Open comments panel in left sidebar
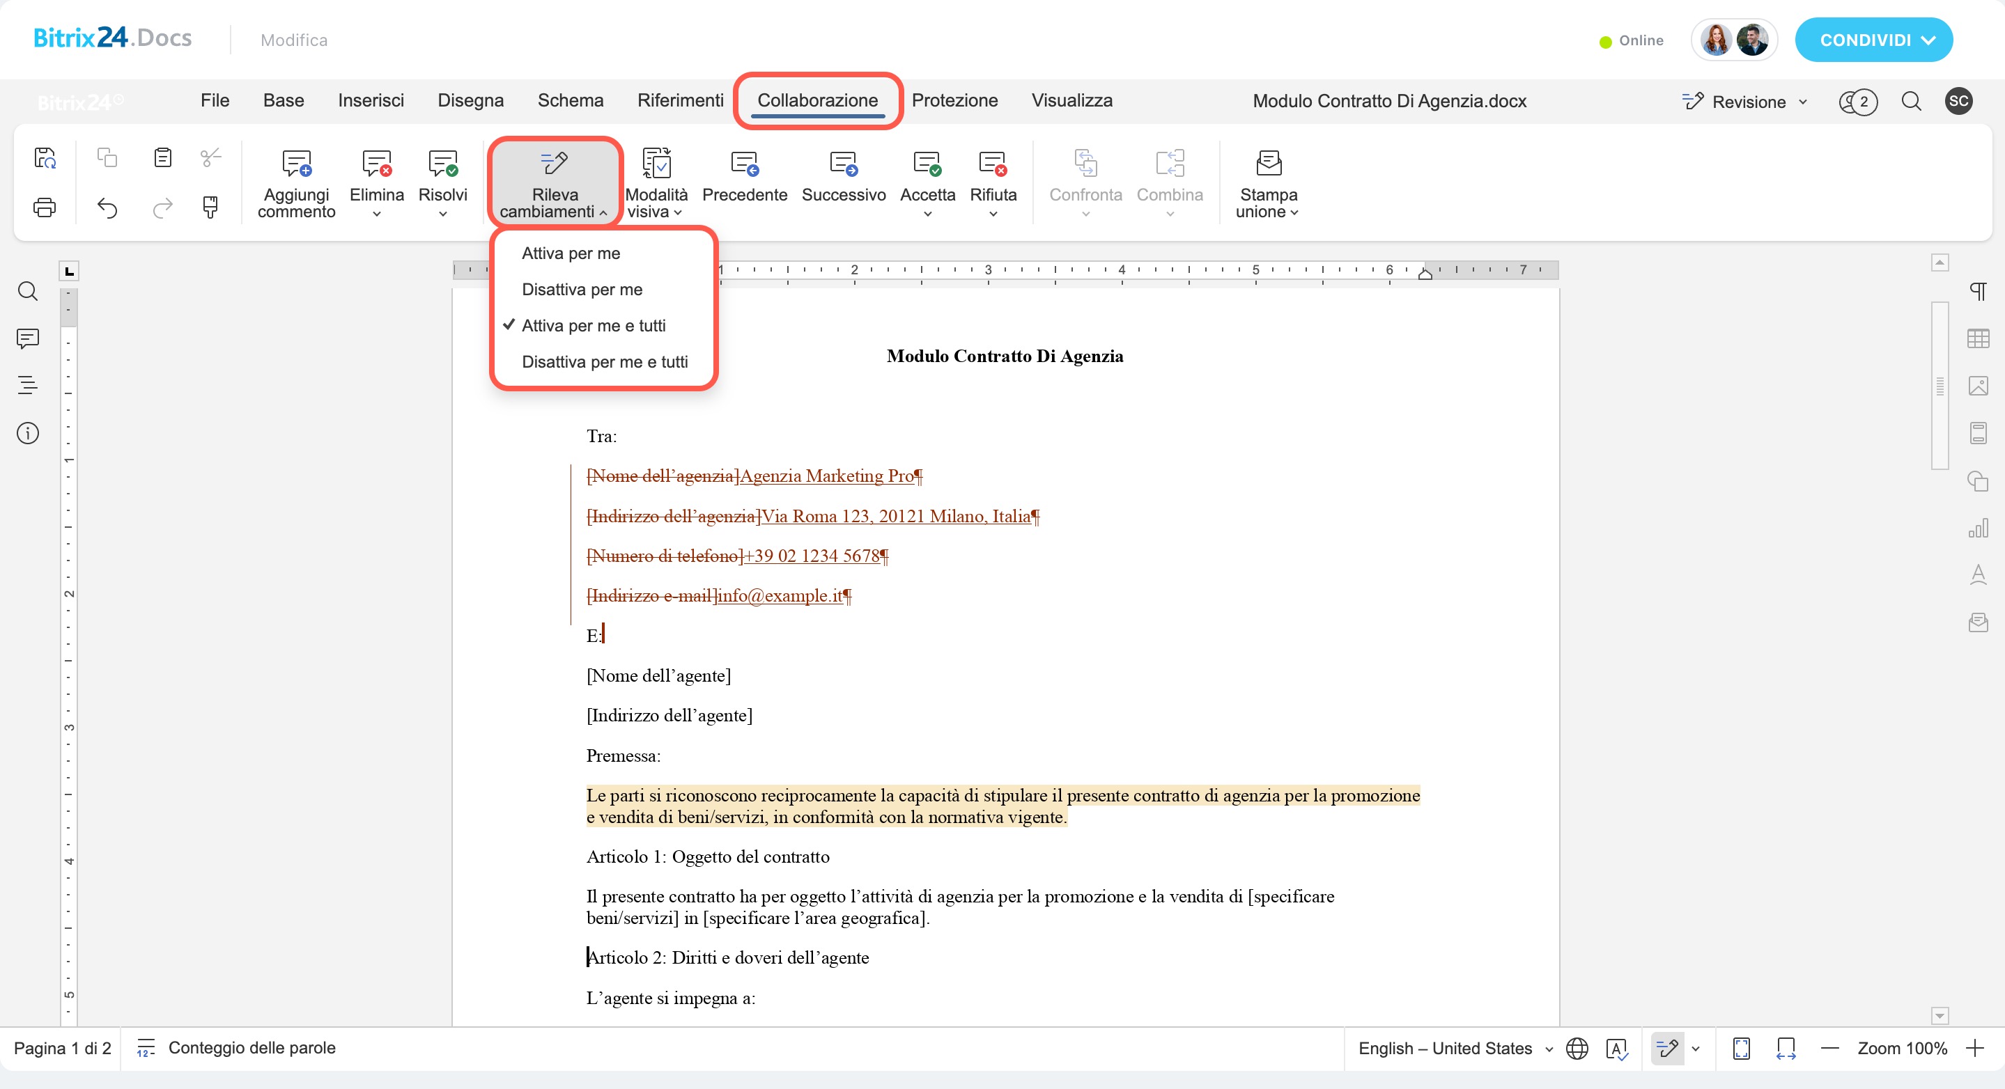This screenshot has height=1089, width=2005. click(x=28, y=338)
